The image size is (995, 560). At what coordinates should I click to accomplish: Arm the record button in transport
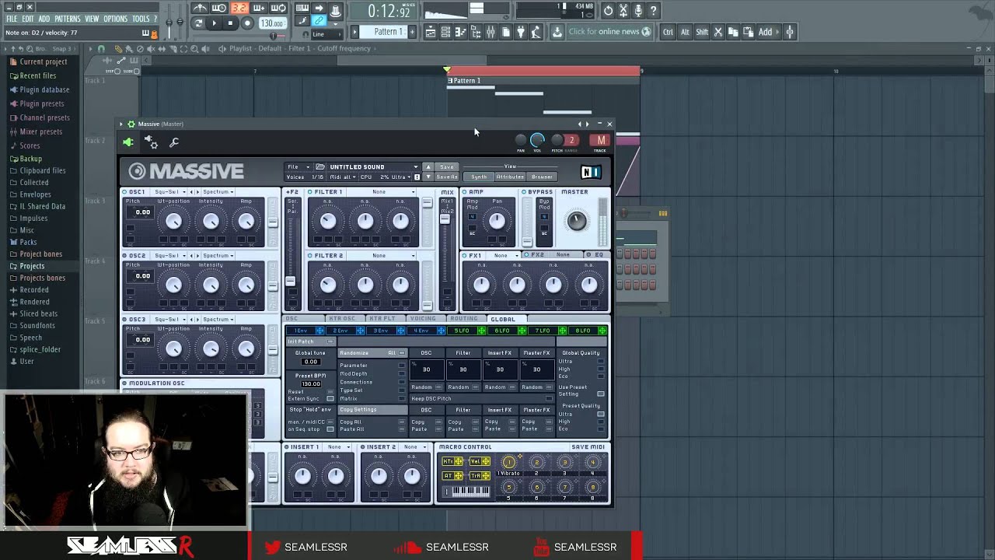247,23
